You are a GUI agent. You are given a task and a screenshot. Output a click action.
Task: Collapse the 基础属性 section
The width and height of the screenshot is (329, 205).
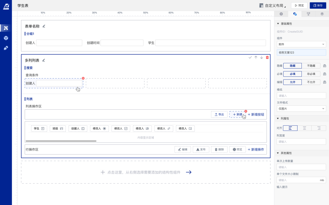click(278, 24)
